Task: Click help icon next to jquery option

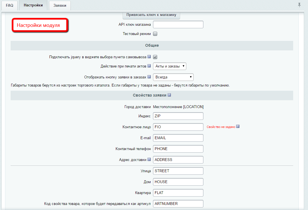Action: (x=149, y=57)
